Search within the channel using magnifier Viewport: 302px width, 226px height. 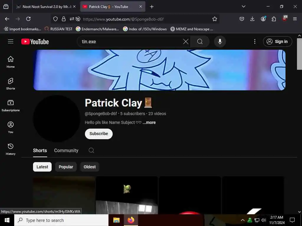91,150
